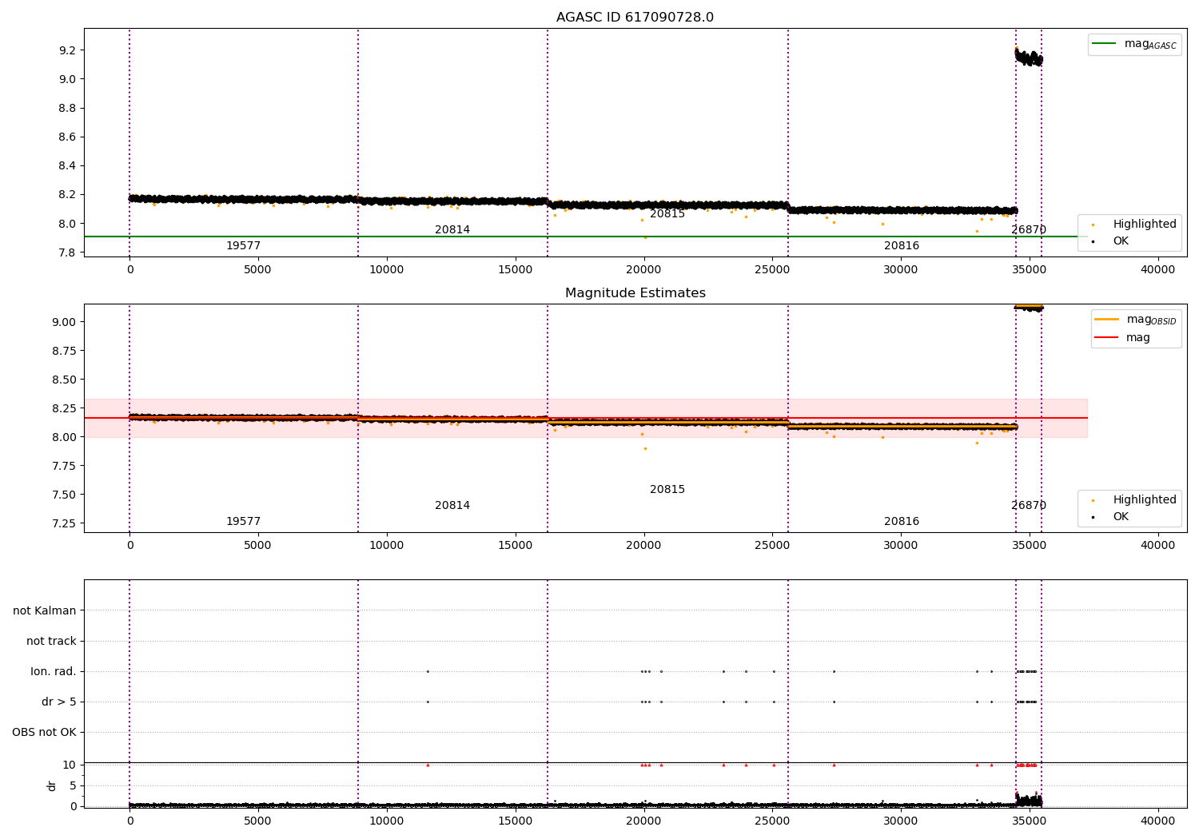Click the 'Magnitude Estimates' plot title
This screenshot has height=839, width=1199.
[635, 293]
